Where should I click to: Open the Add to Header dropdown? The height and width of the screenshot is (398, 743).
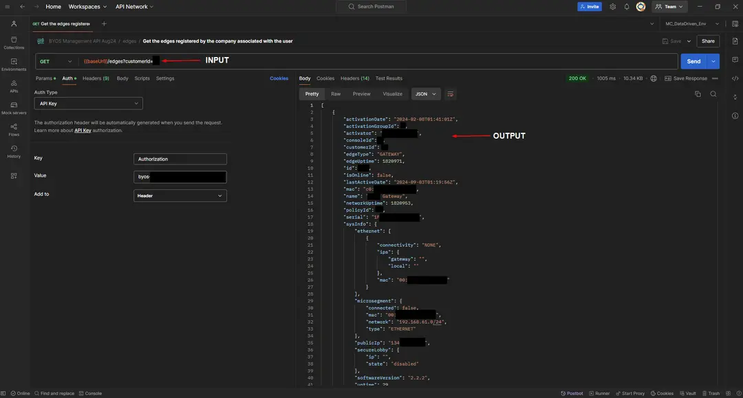tap(180, 196)
